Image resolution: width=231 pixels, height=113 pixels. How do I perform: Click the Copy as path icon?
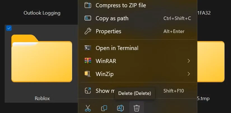tap(88, 18)
